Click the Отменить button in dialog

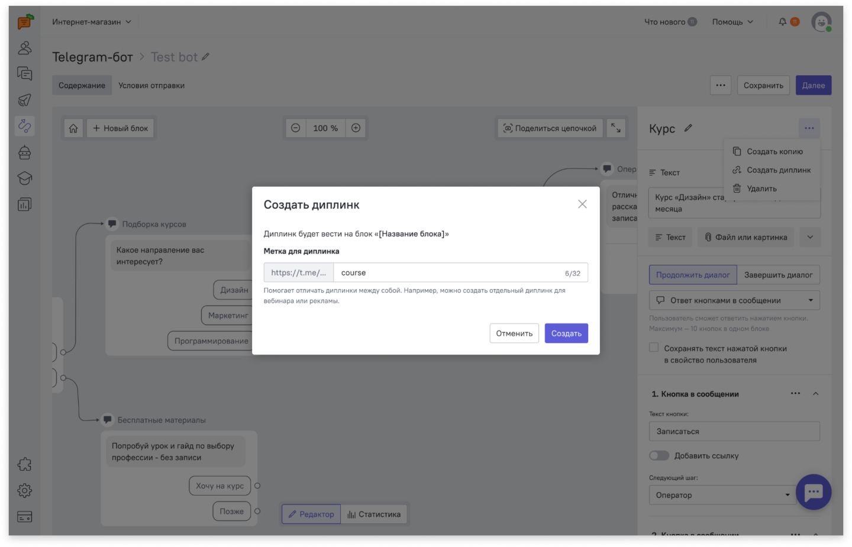tap(514, 334)
